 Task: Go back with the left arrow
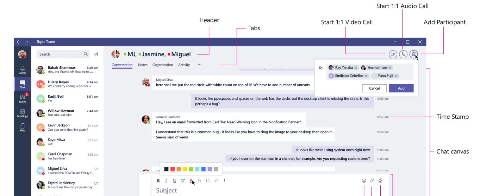(x=18, y=42)
